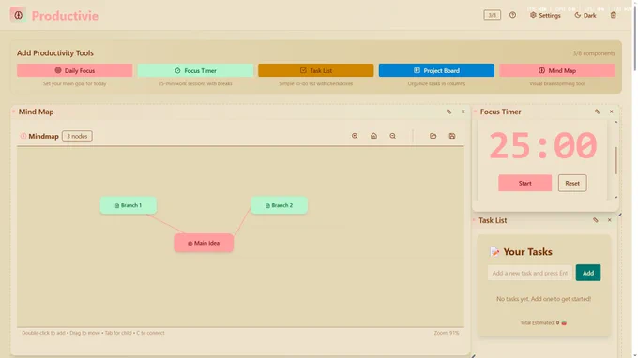Click the Mindmap label icon
638x358 pixels.
pyautogui.click(x=23, y=136)
